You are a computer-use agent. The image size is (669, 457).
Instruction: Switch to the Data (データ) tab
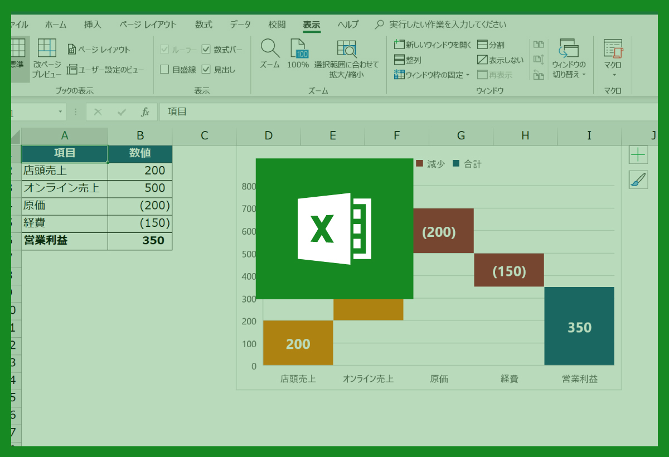point(240,25)
